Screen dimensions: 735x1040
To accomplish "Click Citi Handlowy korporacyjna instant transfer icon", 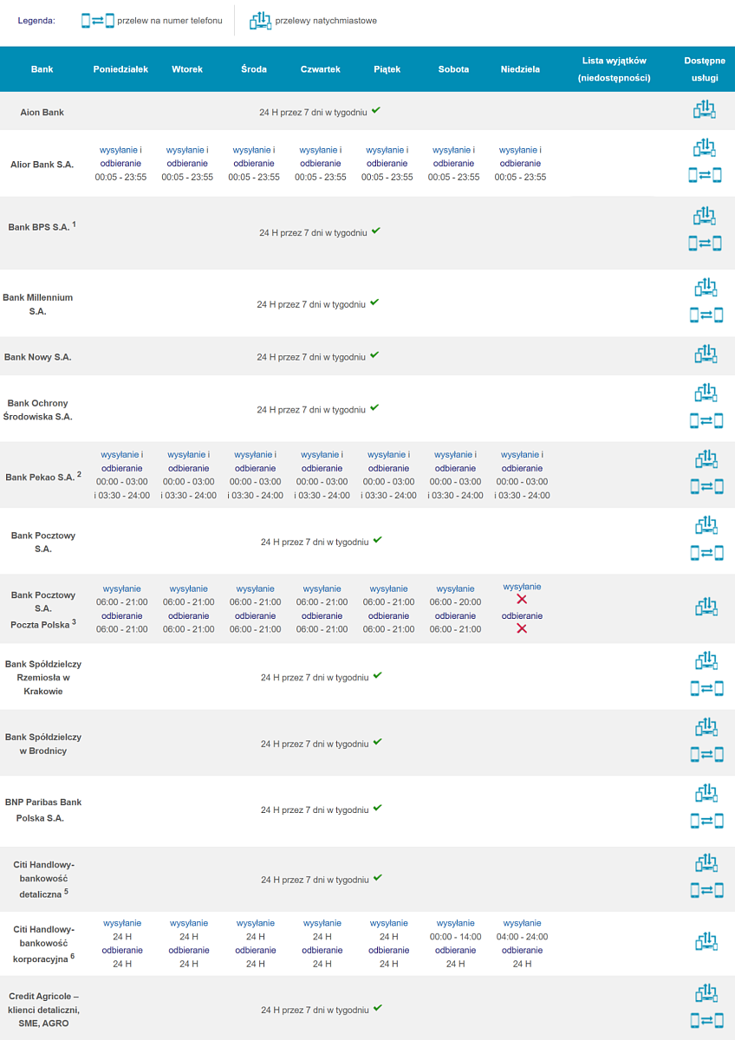I will pos(706,941).
